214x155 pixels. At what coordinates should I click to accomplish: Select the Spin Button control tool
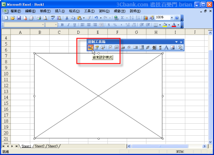154,48
